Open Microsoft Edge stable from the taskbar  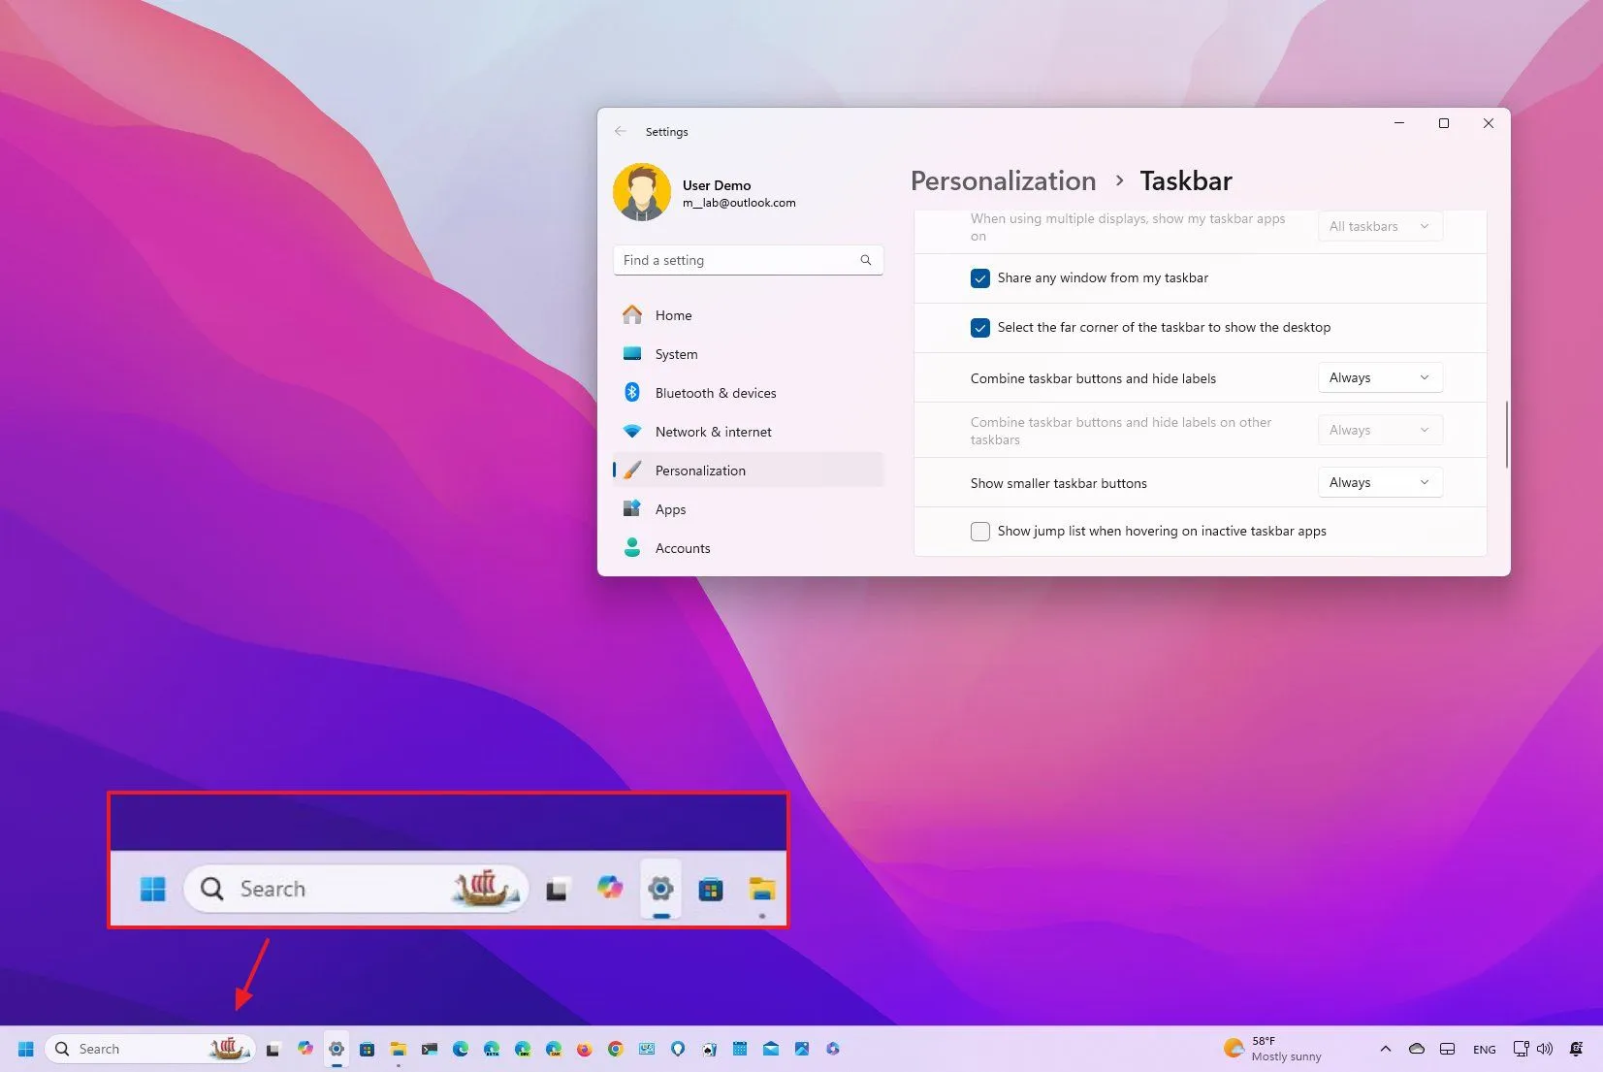[461, 1049]
